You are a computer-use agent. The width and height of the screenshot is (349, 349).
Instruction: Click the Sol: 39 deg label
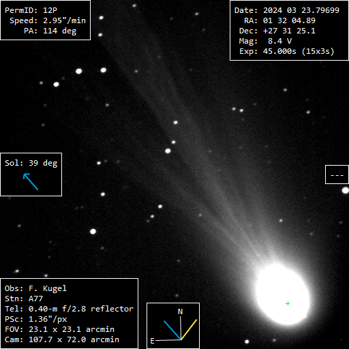(31, 163)
